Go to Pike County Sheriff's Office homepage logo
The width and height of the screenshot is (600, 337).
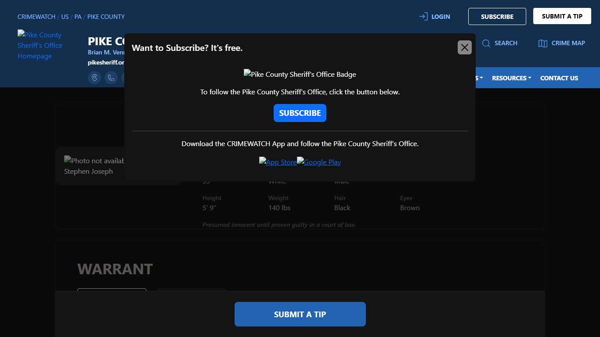pos(40,45)
